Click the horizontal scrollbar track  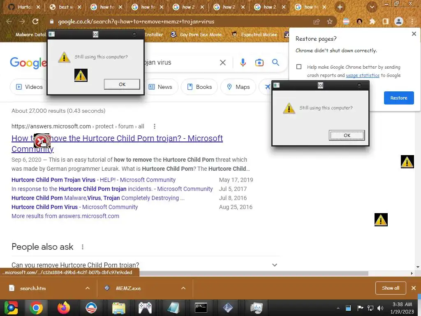(x=389, y=273)
